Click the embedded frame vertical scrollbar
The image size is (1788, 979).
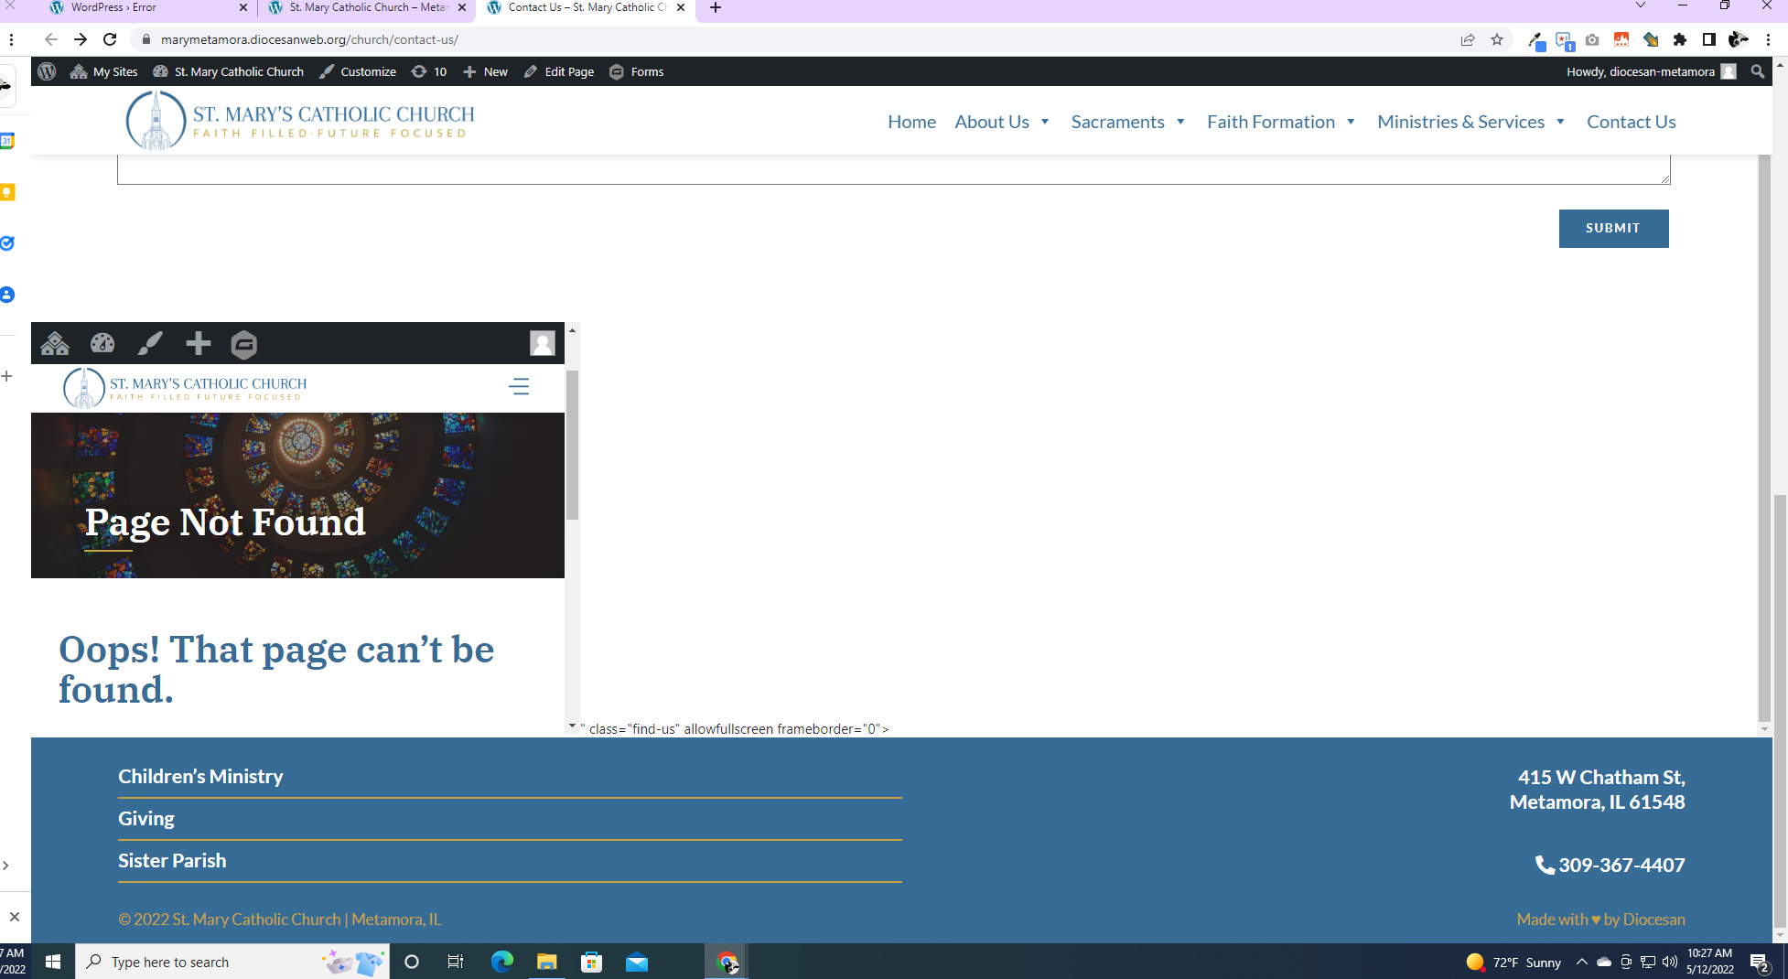tap(572, 445)
